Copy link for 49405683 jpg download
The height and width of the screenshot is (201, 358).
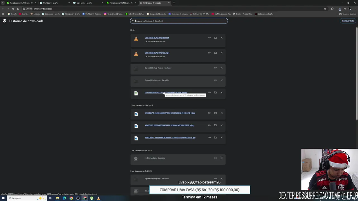[x=209, y=125]
